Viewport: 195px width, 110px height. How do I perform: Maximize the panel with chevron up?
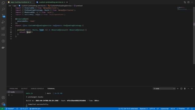click(x=188, y=89)
